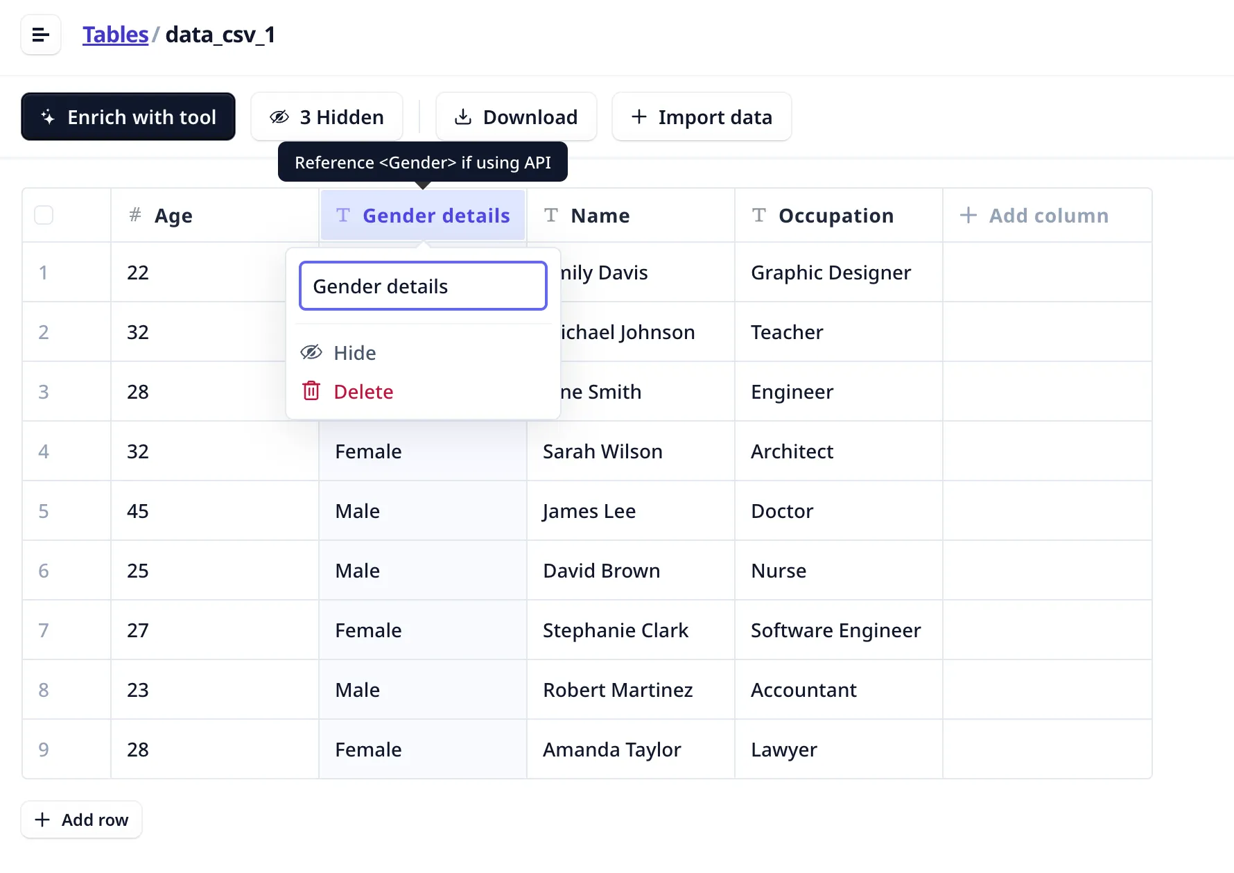
Task: Click the text type icon on Occupation
Action: pyautogui.click(x=759, y=216)
